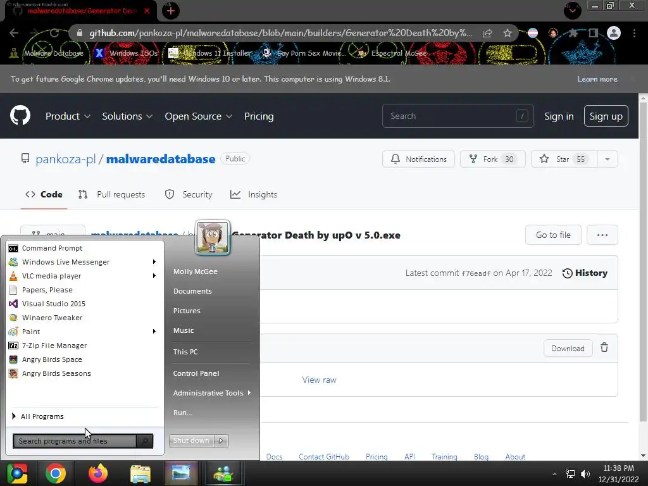Open the Shut down options arrow
Image resolution: width=648 pixels, height=486 pixels.
click(221, 440)
